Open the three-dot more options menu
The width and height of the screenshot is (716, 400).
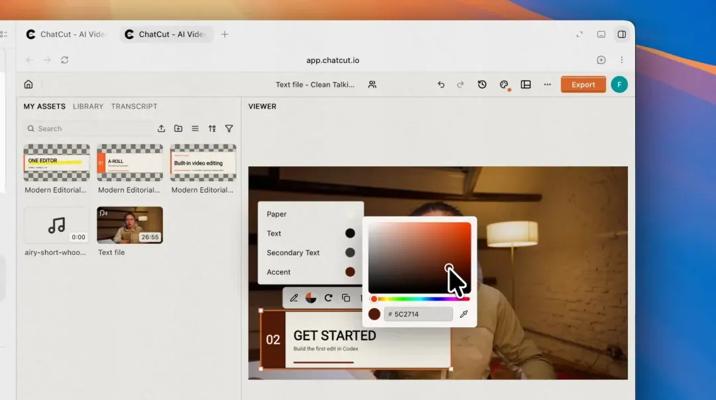tap(547, 84)
